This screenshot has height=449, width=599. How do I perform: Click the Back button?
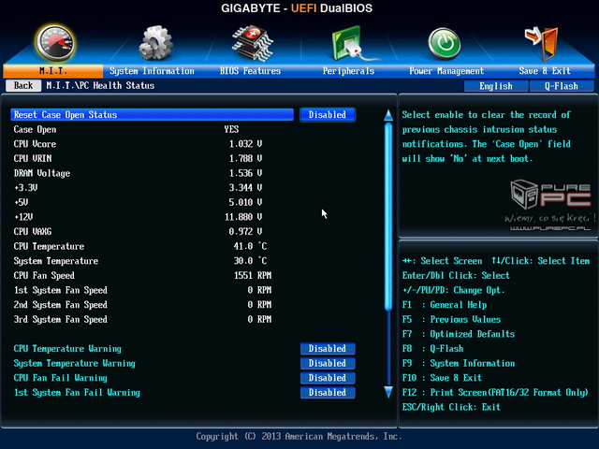point(23,85)
